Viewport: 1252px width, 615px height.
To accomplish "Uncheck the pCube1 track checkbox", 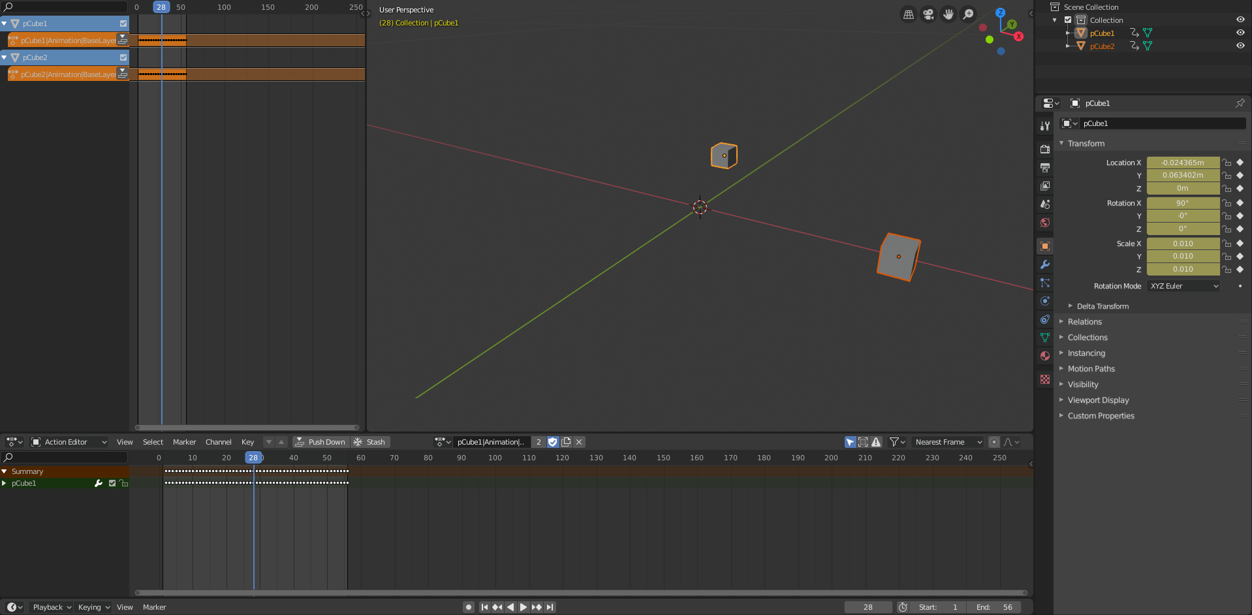I will 123,24.
